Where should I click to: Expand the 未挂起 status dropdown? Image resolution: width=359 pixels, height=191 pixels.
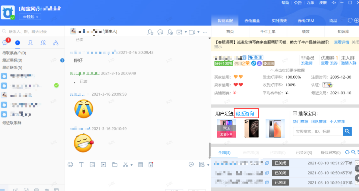pyautogui.click(x=30, y=17)
